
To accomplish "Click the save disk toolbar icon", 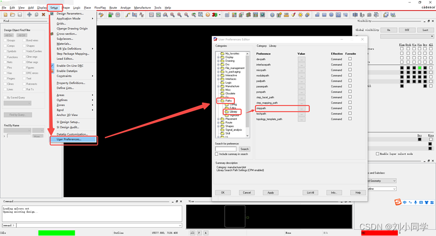I will click(19, 15).
